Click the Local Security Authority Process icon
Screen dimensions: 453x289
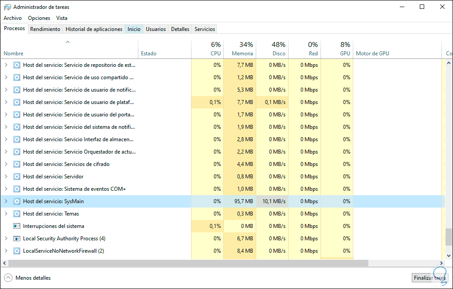click(x=17, y=239)
